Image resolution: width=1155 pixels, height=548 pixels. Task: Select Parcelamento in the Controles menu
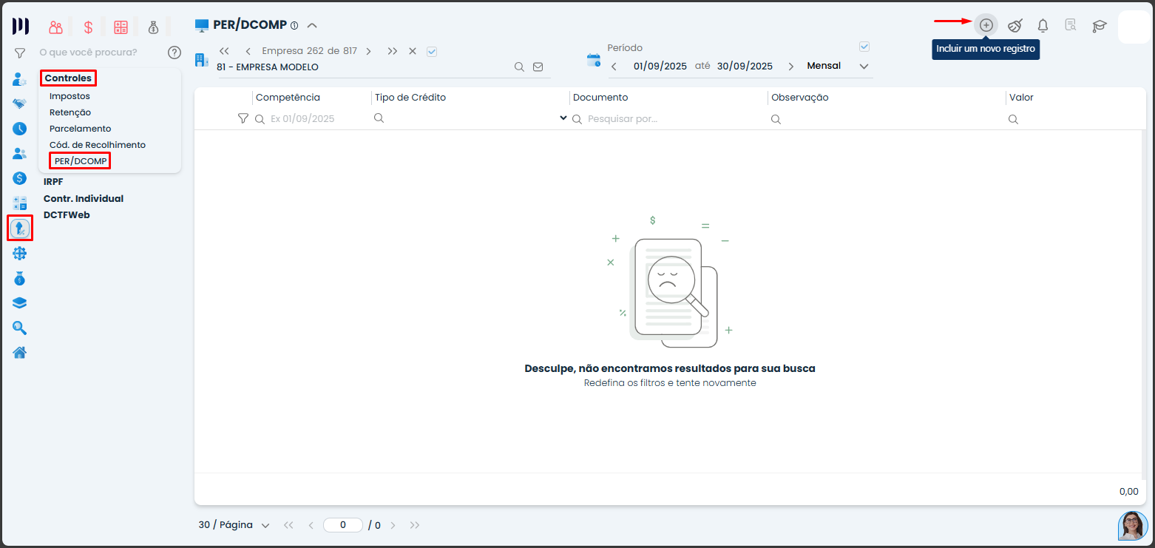pos(80,129)
